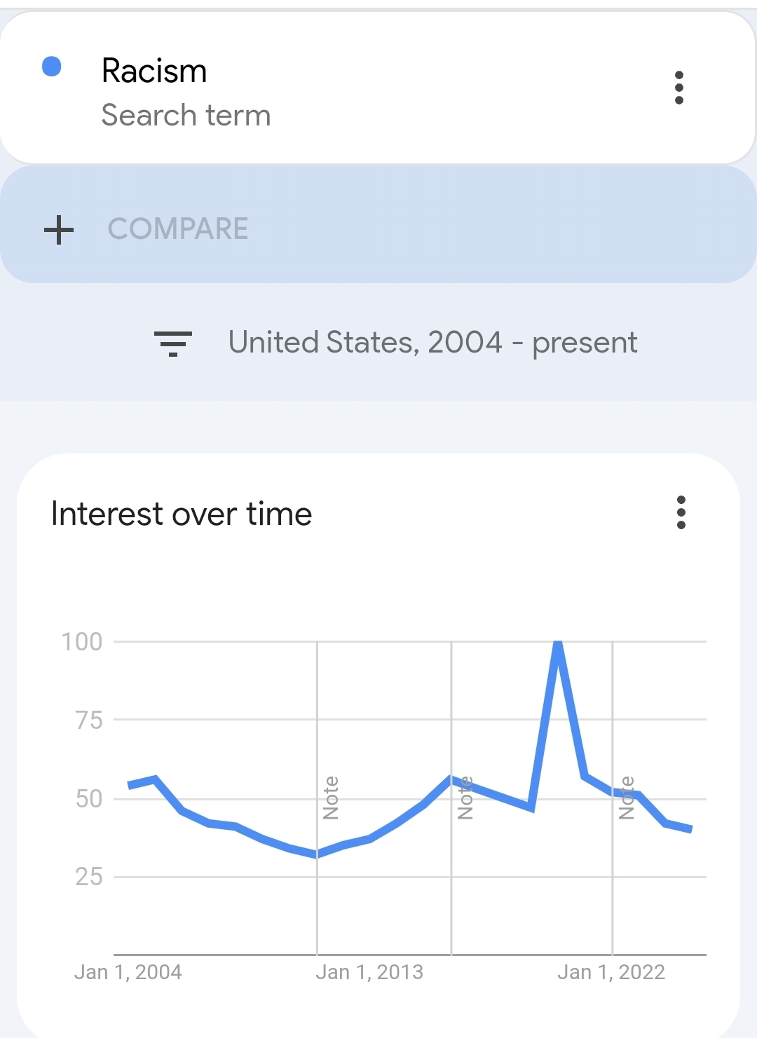The image size is (757, 1038).
Task: Click the 'Search term' subtitle under Racism
Action: [x=186, y=115]
